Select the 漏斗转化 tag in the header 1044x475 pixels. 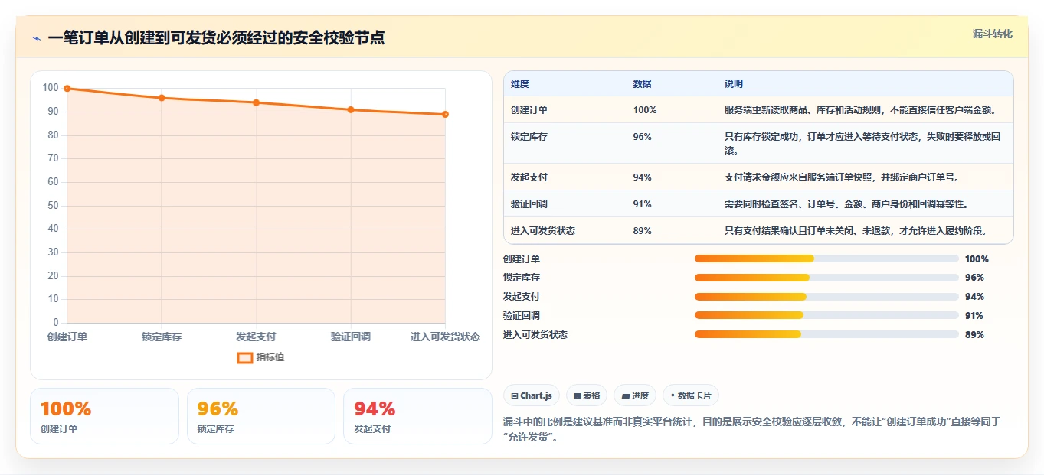click(x=993, y=34)
